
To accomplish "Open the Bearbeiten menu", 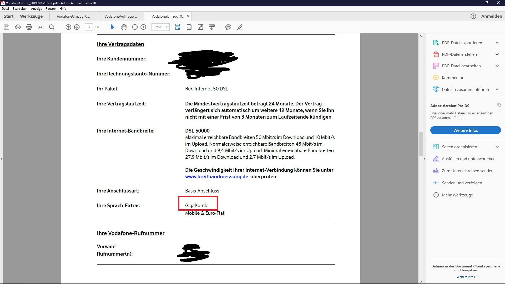I will click(x=20, y=9).
